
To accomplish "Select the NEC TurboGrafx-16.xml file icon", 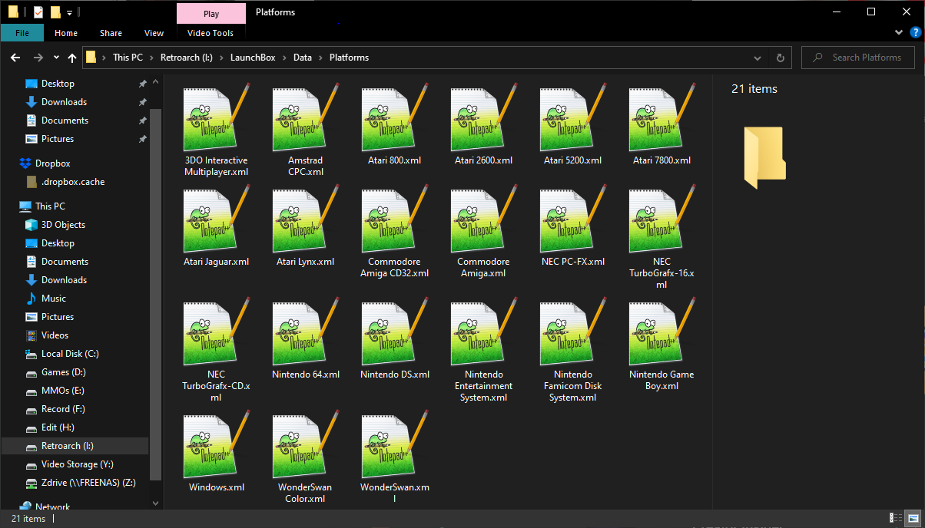I will [661, 218].
